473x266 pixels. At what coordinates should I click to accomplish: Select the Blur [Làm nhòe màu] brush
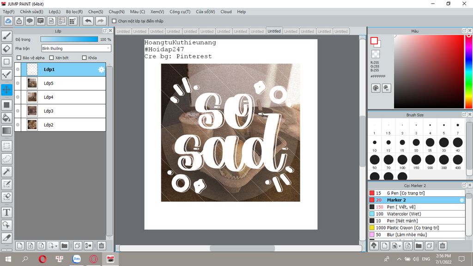coord(417,235)
